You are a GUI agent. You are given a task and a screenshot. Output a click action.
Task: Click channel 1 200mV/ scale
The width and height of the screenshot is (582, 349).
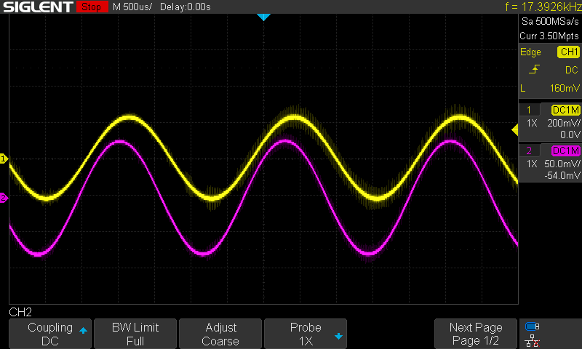pyautogui.click(x=563, y=123)
